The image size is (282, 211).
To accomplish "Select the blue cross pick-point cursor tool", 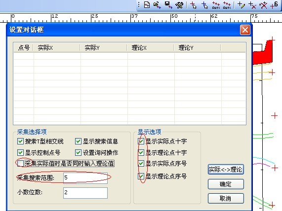I will coord(204,5).
